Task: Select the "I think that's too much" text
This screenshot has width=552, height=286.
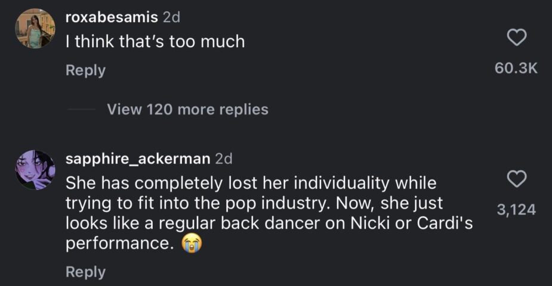Action: pyautogui.click(x=155, y=42)
